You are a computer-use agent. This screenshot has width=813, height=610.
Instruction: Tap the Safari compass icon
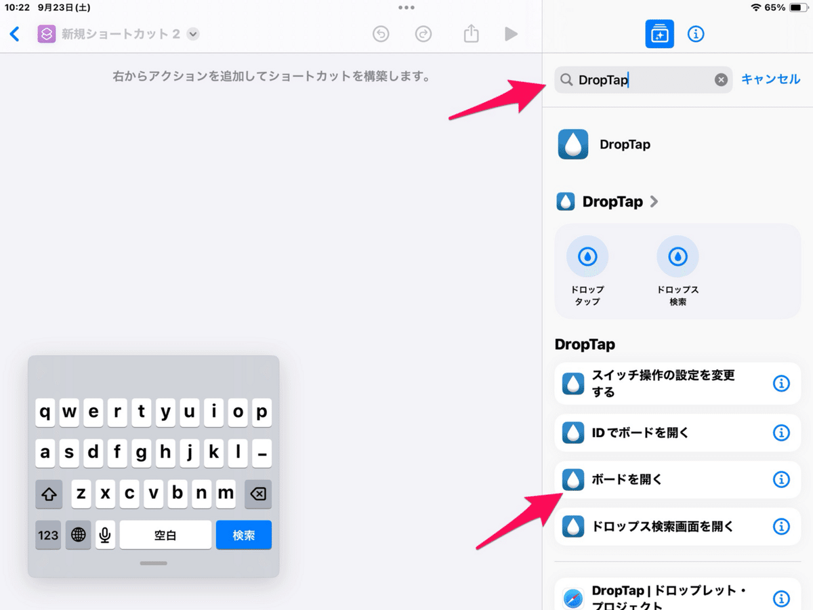573,599
